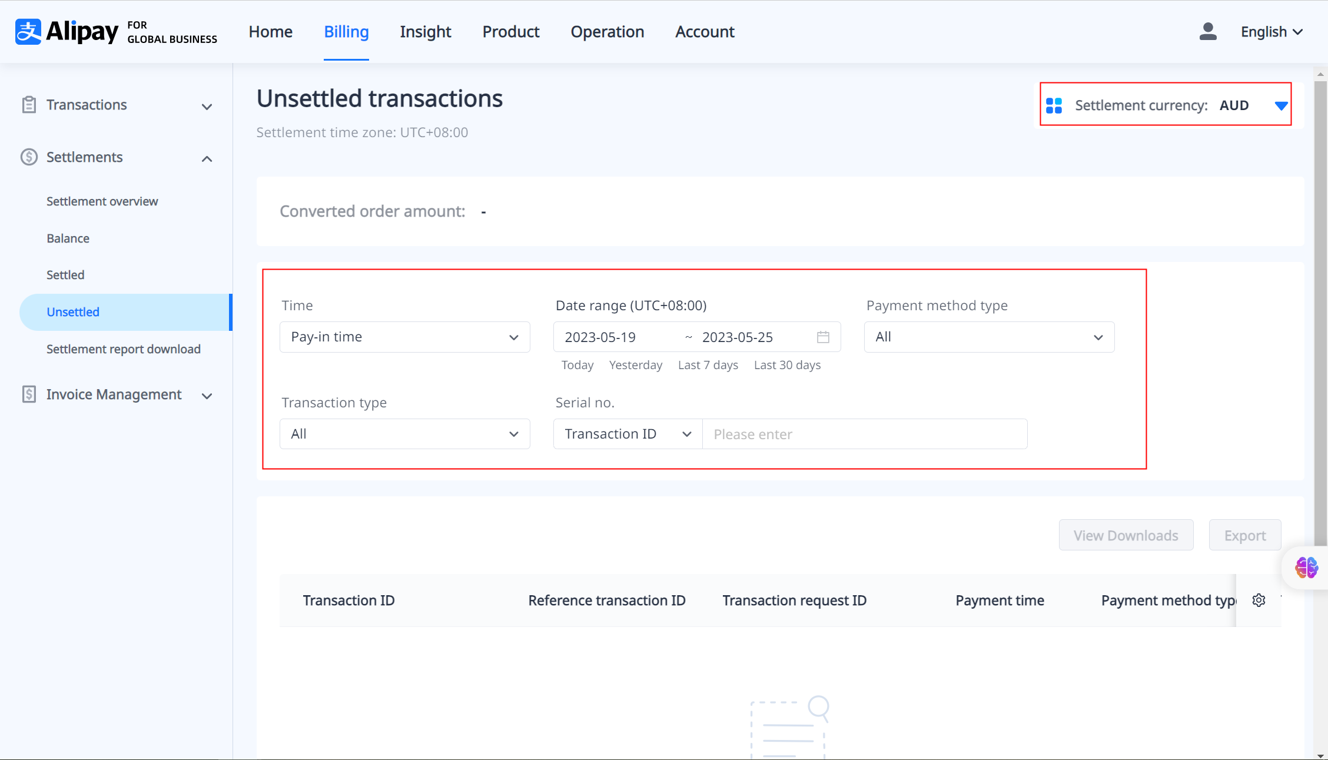This screenshot has height=760, width=1328.
Task: Click the Last 7 days shortcut
Action: point(708,365)
